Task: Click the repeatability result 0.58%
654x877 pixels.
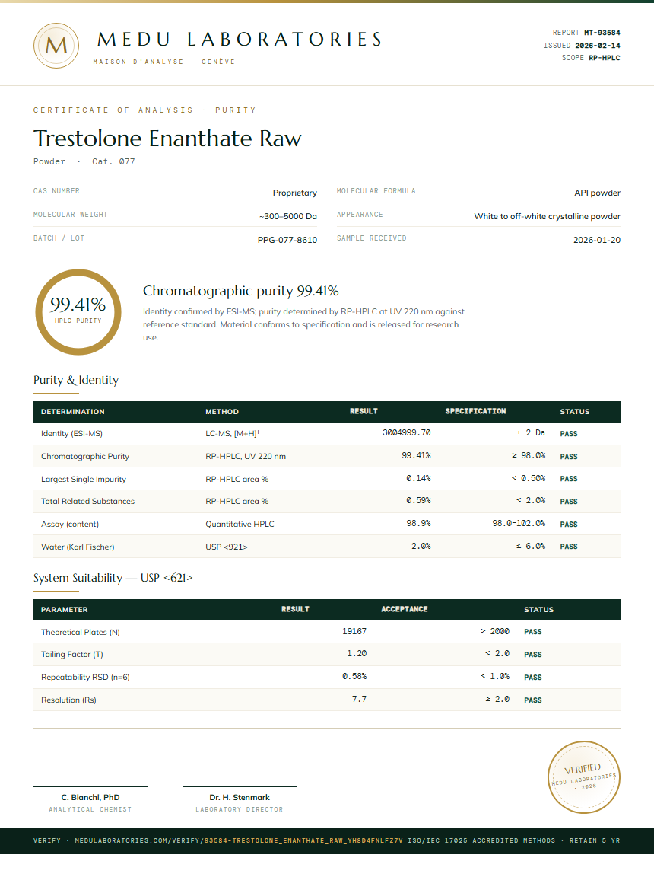Action: [354, 677]
